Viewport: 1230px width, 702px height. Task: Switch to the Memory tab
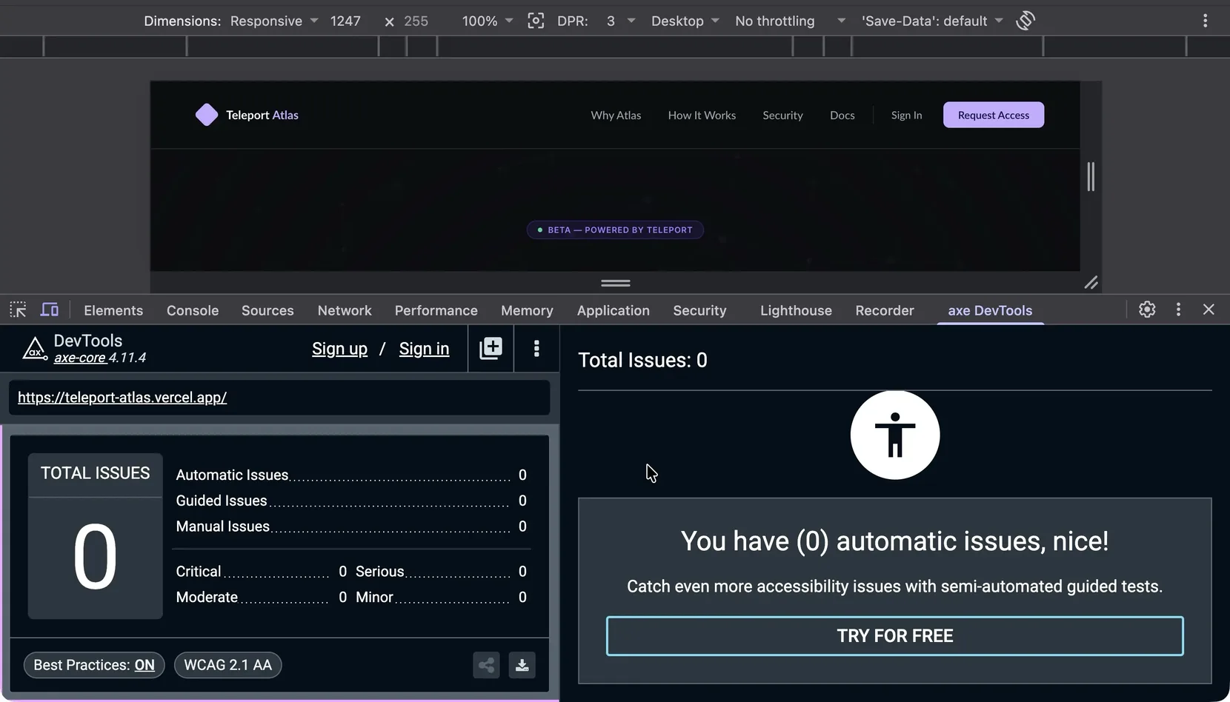pos(527,310)
